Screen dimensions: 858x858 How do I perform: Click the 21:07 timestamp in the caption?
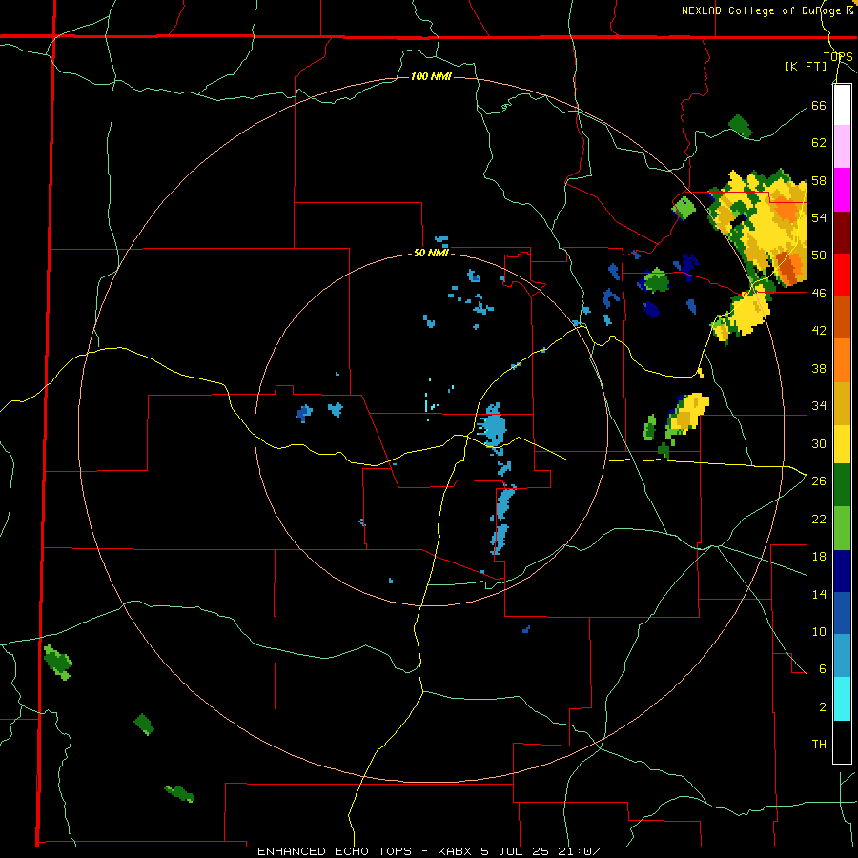click(x=579, y=851)
